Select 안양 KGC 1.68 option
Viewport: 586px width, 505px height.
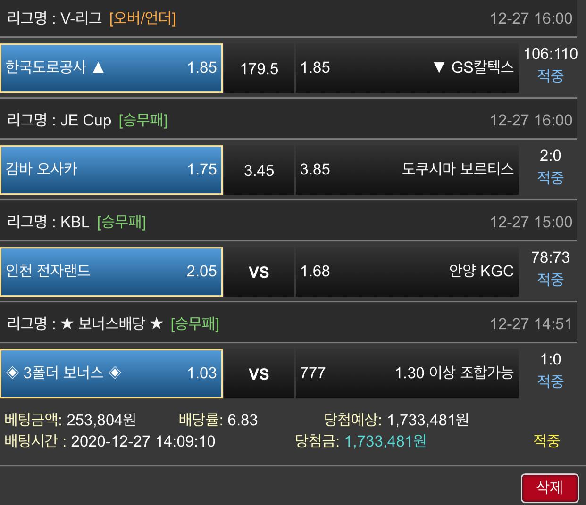pyautogui.click(x=407, y=272)
